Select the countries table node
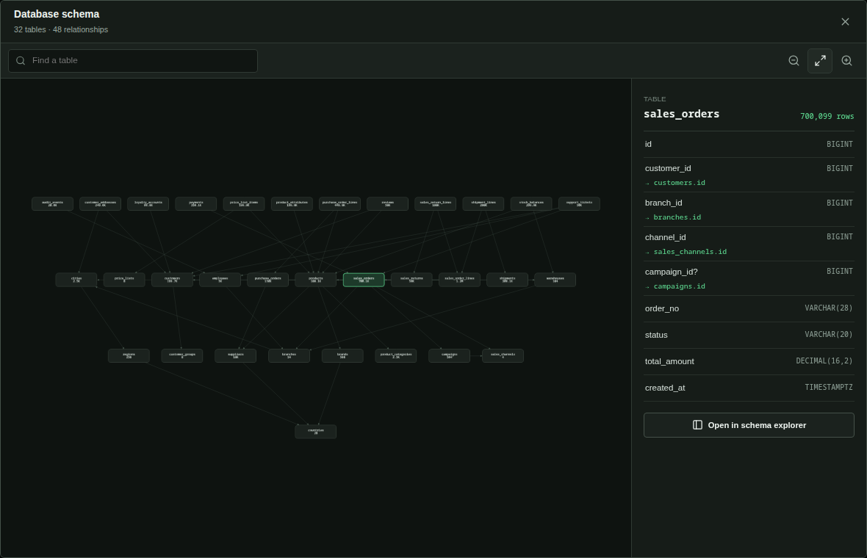The width and height of the screenshot is (867, 558). (316, 432)
